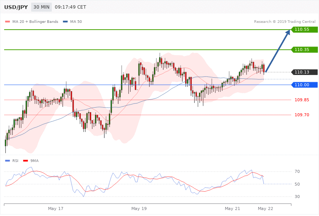Image resolution: width=319 pixels, height=216 pixels.
Task: Click the Research 2019 Trading Central credit
Action: 284,21
